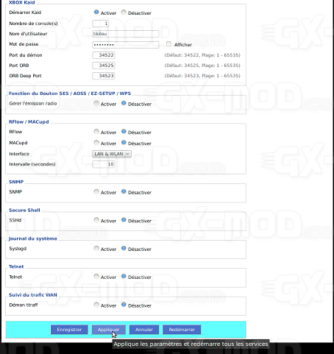
Task: Open the LAN & WLAN interface dropdown
Action: pyautogui.click(x=112, y=154)
